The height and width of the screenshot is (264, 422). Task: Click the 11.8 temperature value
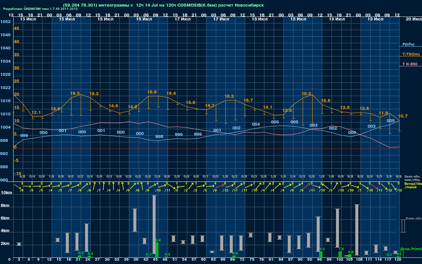coord(383,113)
